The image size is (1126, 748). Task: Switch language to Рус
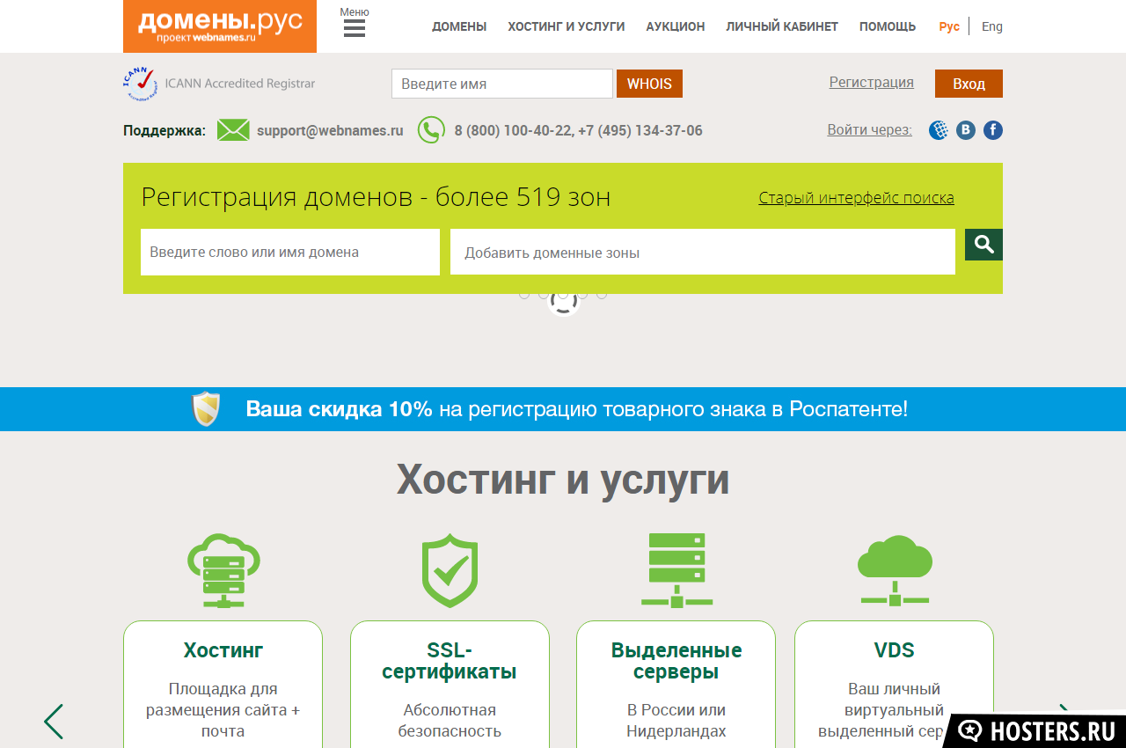(x=949, y=26)
